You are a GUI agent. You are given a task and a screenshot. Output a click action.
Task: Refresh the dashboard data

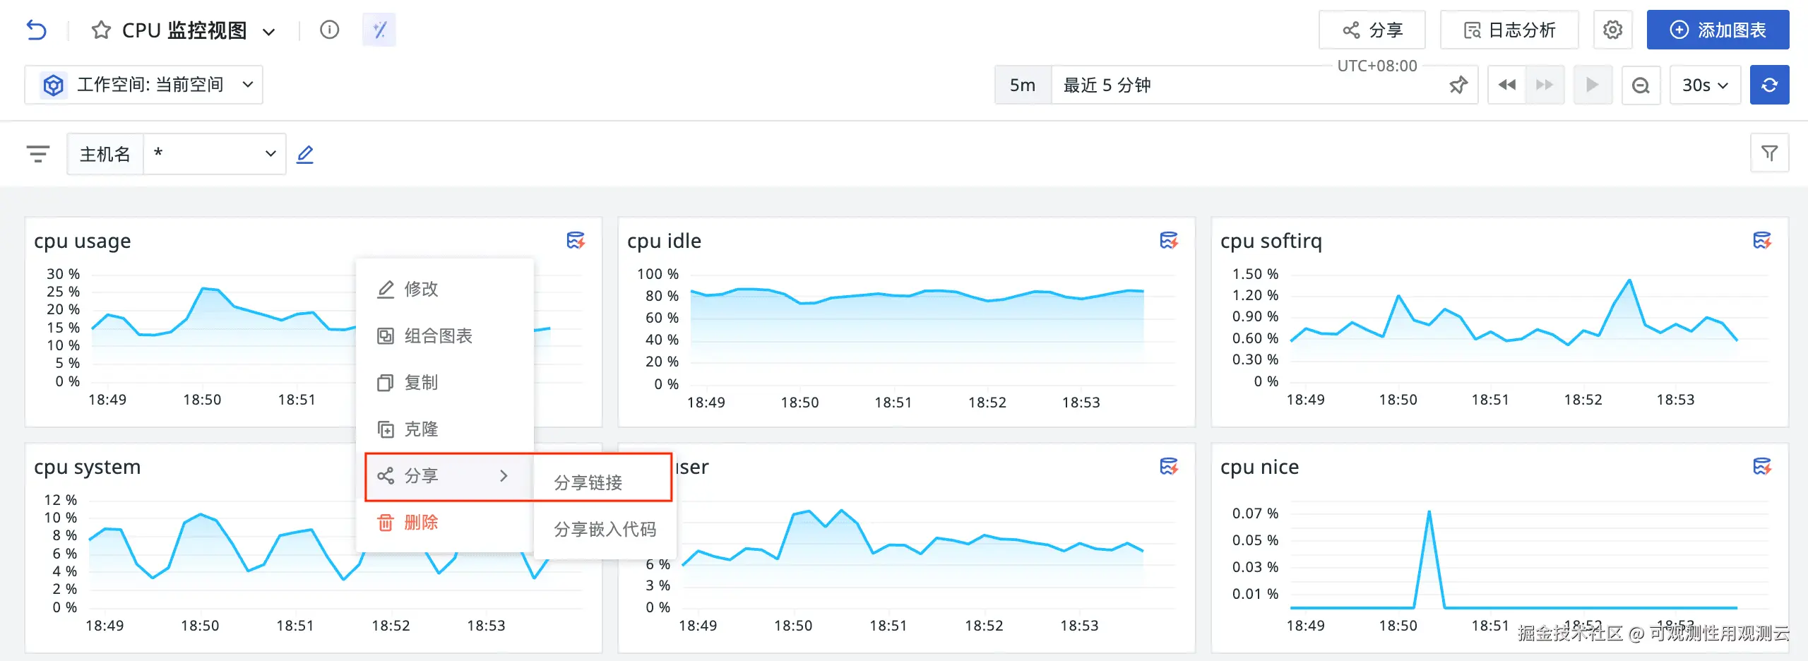click(x=1769, y=85)
